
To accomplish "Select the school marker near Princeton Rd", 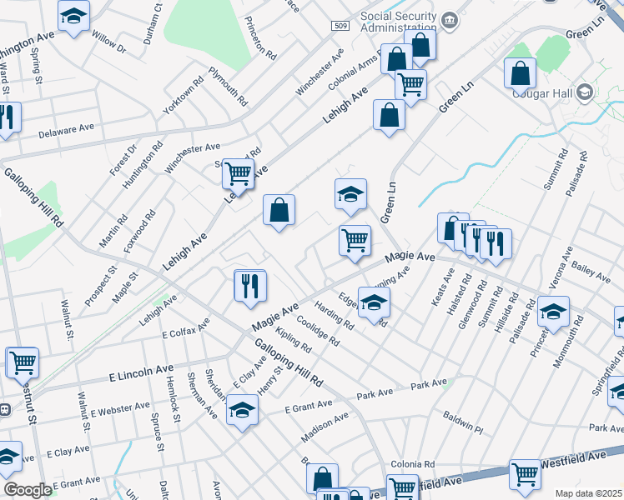I will point(553,311).
